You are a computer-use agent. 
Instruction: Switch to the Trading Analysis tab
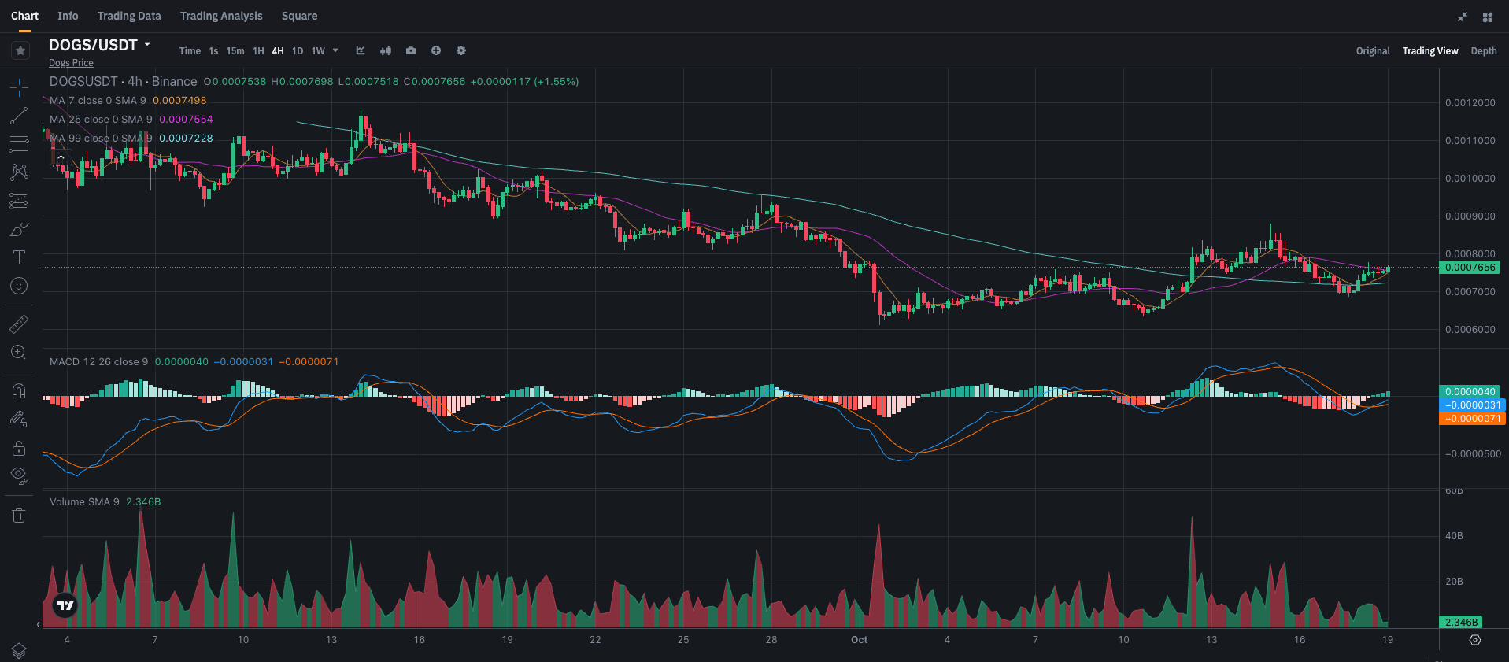221,16
